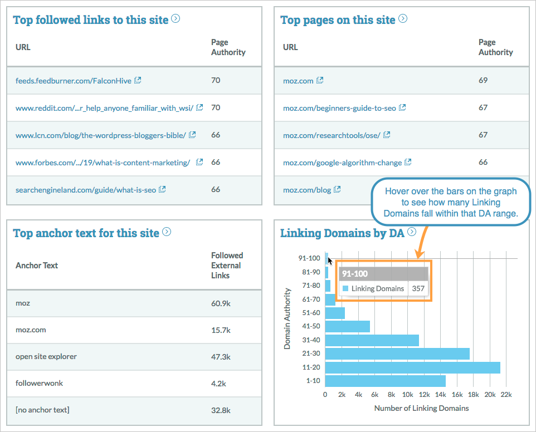Click the 31-40 Domain Authority bar
This screenshot has height=432, width=536.
pos(372,340)
